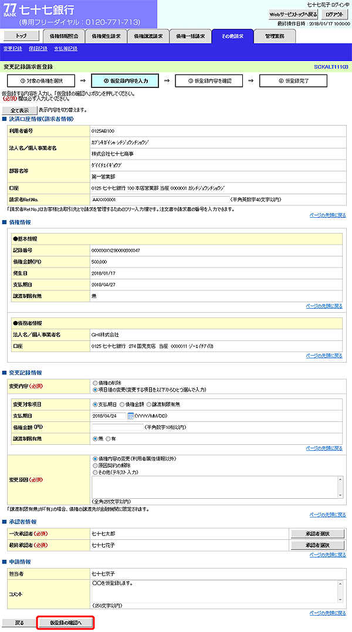Screen dimensions: 352x632
Task: Click the 変更原因 textarea scrollbar down arrow
Action: tap(341, 495)
